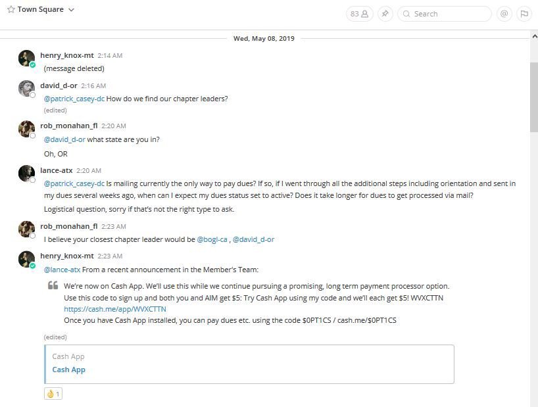Open the Cash App preview title link

tap(68, 370)
